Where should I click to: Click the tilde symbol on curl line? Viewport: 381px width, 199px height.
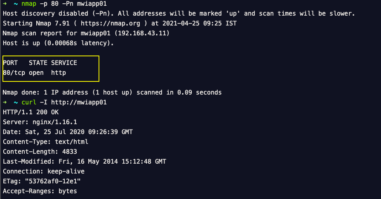click(x=16, y=102)
